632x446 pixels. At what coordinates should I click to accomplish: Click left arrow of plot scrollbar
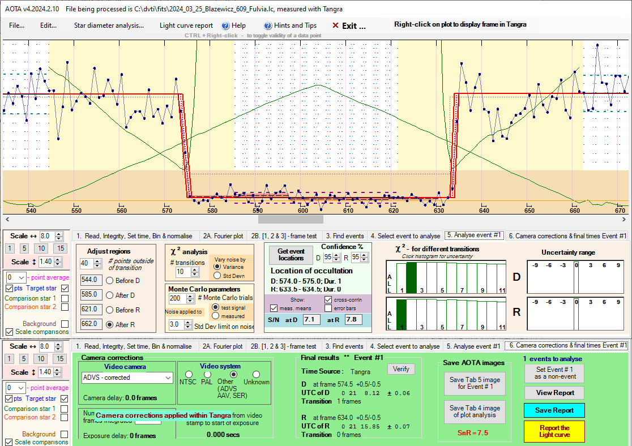(x=7, y=219)
